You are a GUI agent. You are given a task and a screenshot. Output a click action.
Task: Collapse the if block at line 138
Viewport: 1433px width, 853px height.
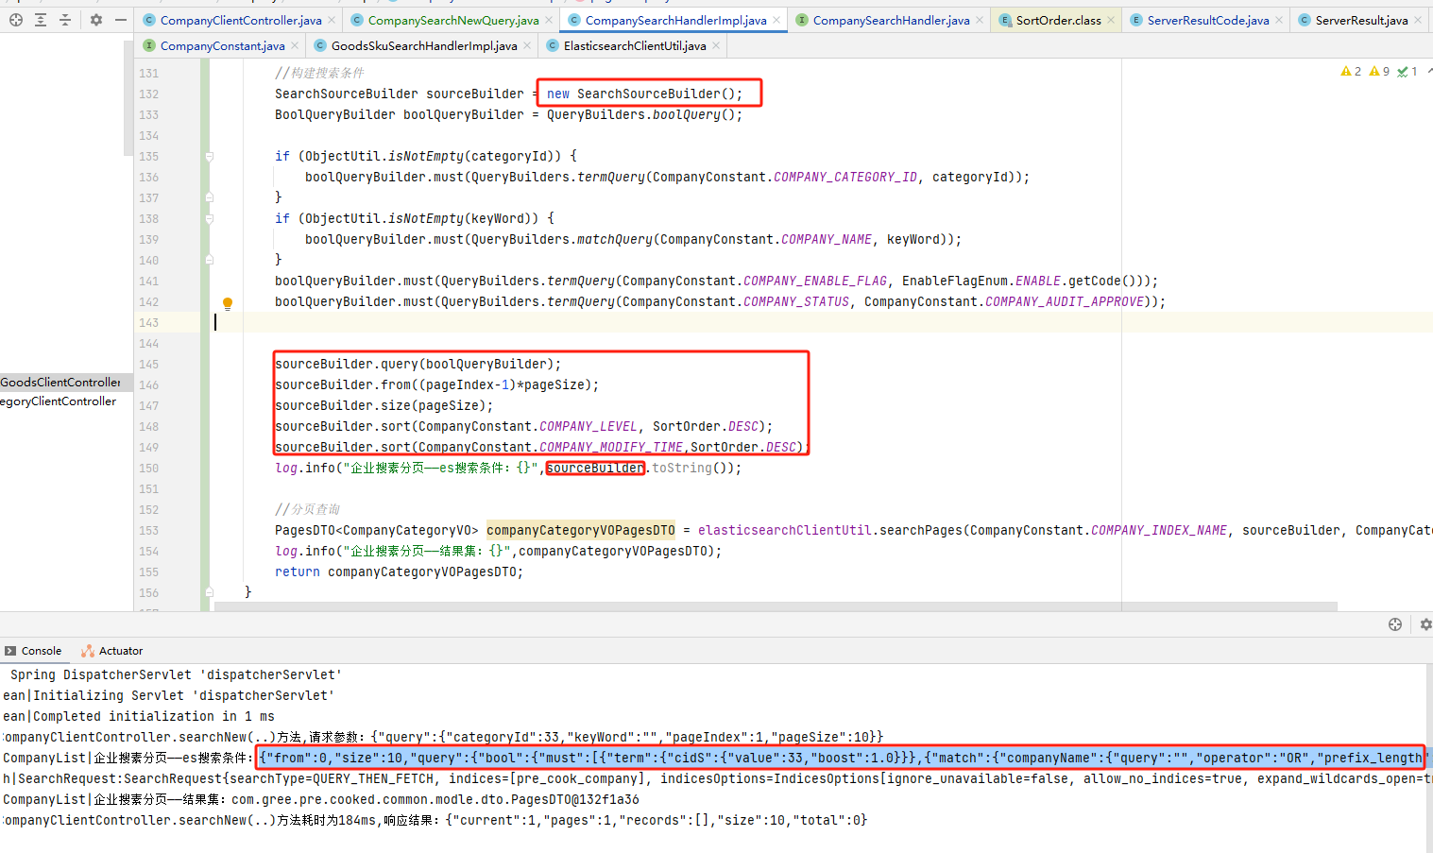[x=209, y=219]
